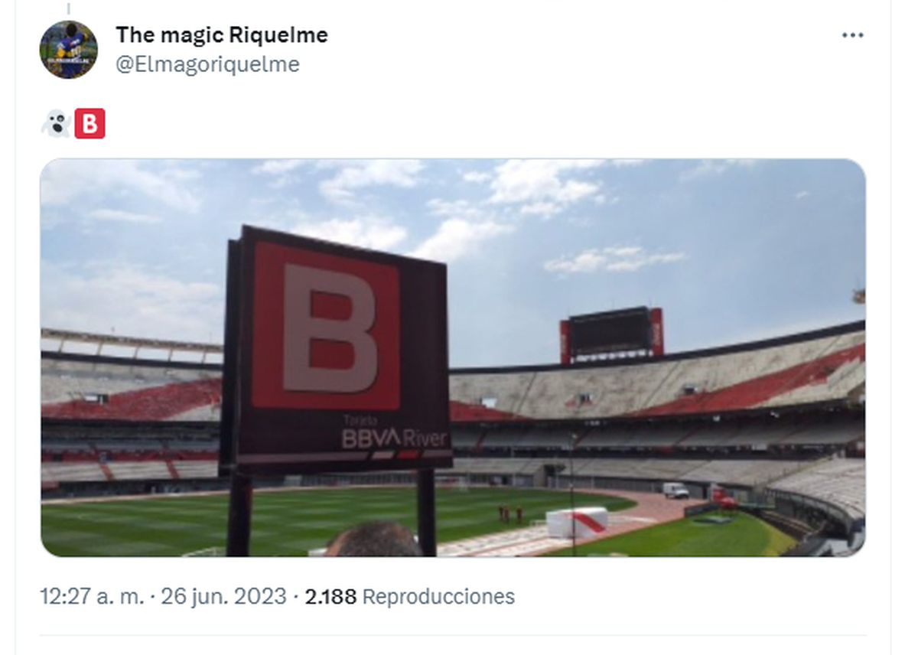The image size is (918, 655).
Task: Click the ghost emoji in the tweet
Action: (56, 123)
